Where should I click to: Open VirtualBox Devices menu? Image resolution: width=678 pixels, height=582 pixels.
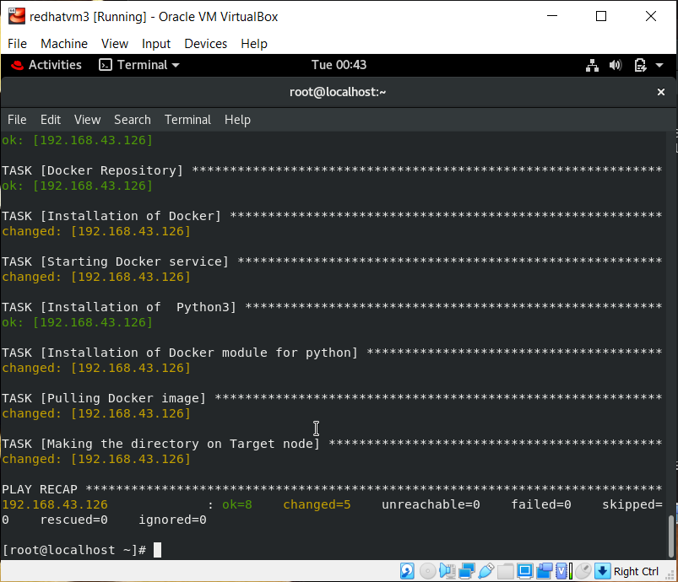pyautogui.click(x=205, y=44)
